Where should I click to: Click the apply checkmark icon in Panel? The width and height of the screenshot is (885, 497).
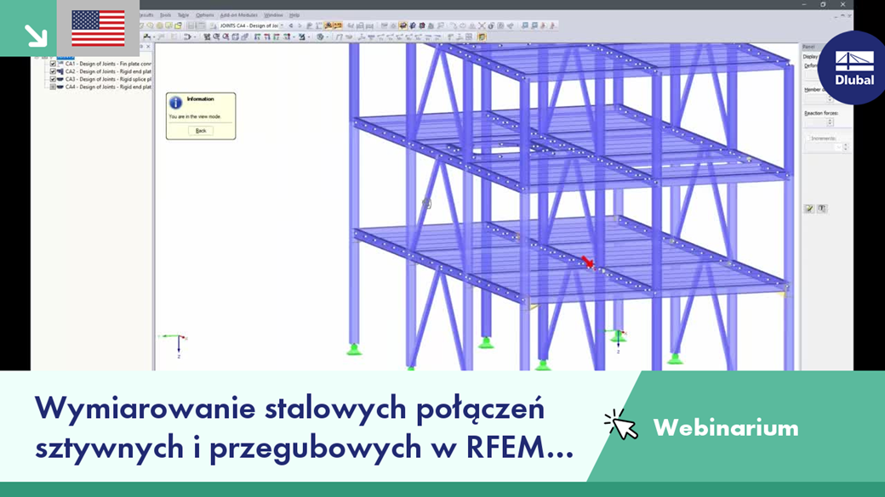[808, 208]
